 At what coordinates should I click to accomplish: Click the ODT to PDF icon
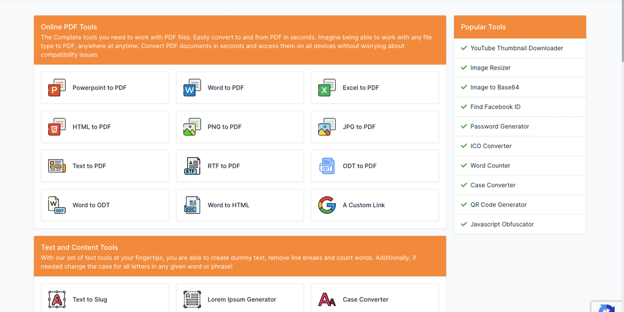pos(327,166)
